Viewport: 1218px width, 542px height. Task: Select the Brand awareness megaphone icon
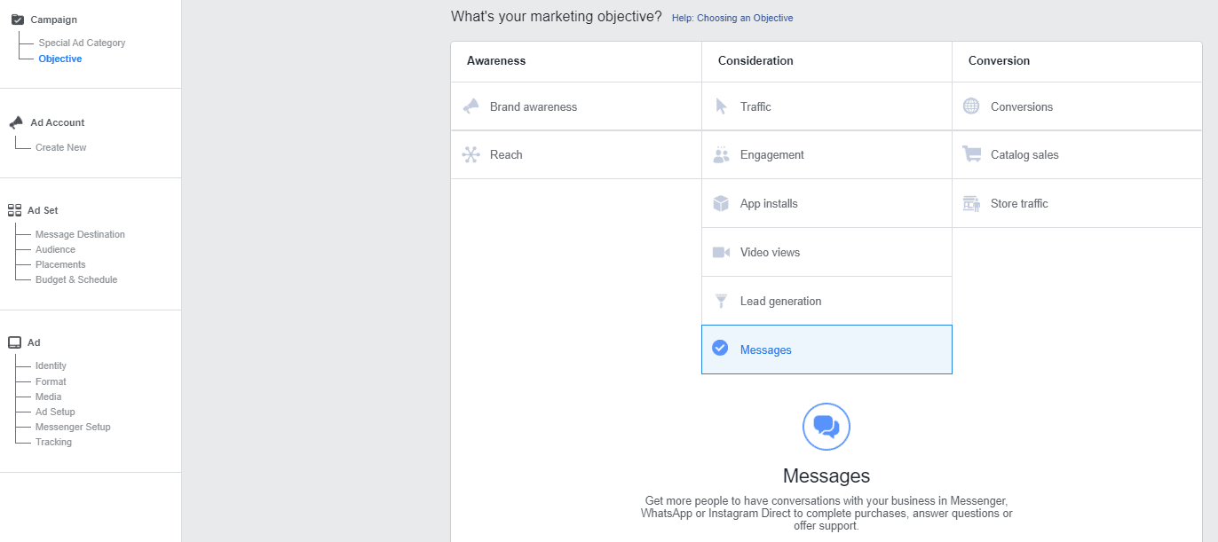pyautogui.click(x=471, y=106)
